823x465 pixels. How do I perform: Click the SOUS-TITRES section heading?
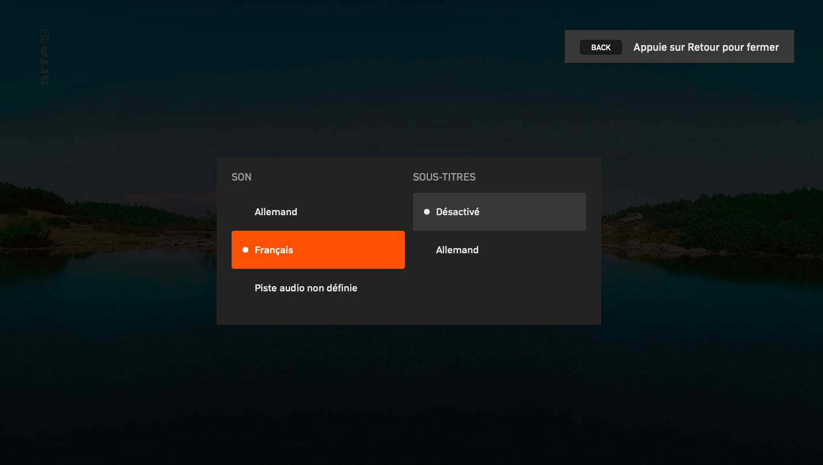tap(444, 177)
